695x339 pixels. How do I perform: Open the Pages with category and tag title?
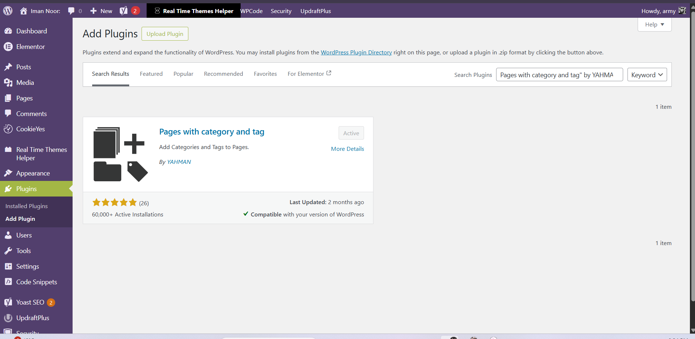point(212,132)
